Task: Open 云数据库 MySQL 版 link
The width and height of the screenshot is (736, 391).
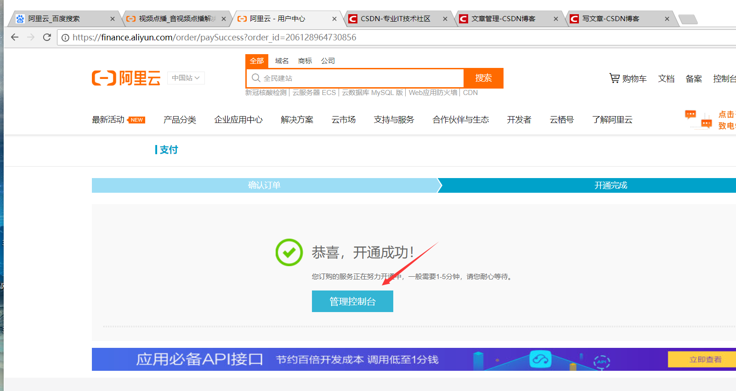Action: click(372, 93)
